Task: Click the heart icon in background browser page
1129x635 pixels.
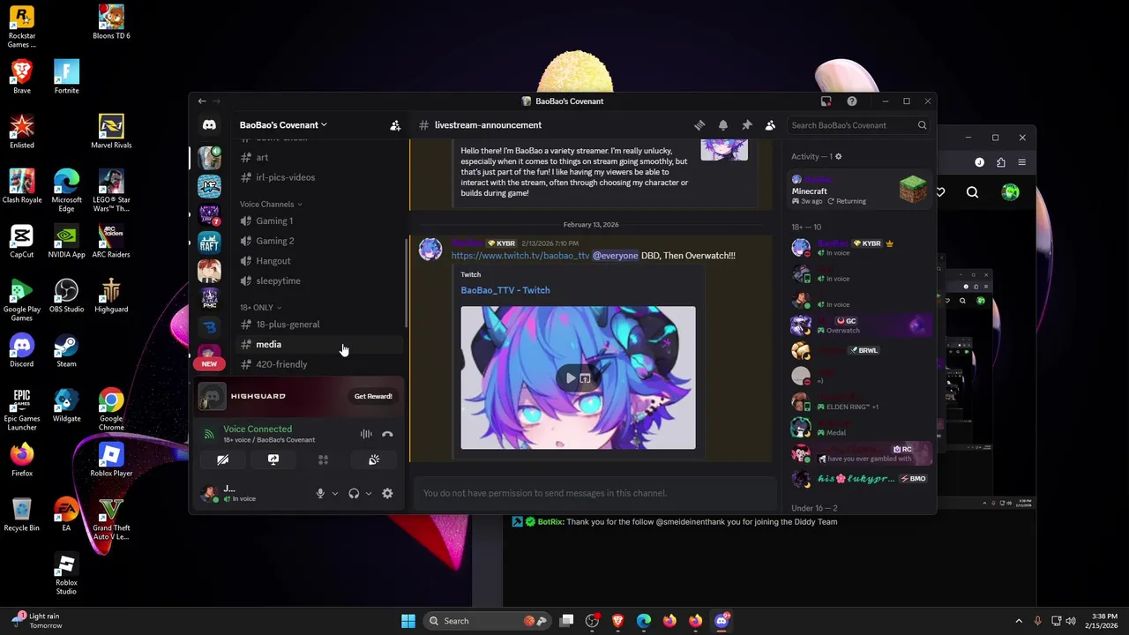Action: click(x=941, y=192)
